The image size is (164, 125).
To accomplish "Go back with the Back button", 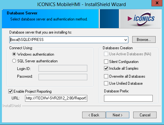I will tap(94, 115).
